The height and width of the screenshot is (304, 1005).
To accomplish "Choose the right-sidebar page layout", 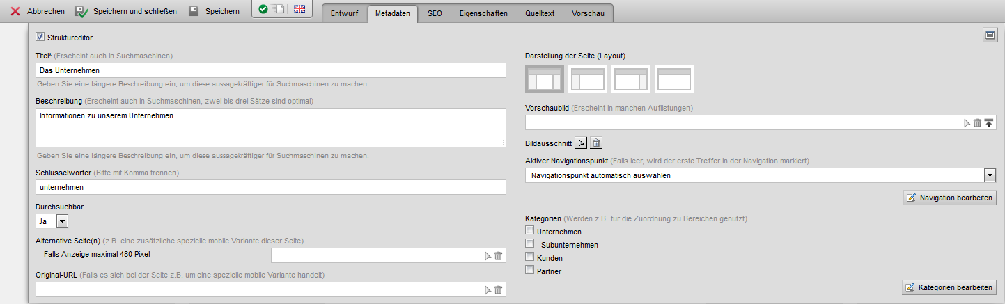I will pyautogui.click(x=631, y=80).
